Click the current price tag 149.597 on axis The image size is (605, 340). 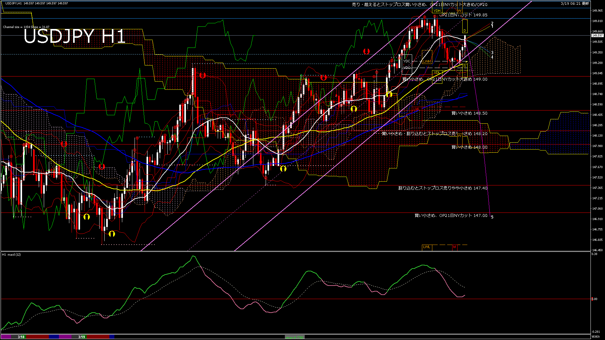click(x=597, y=36)
